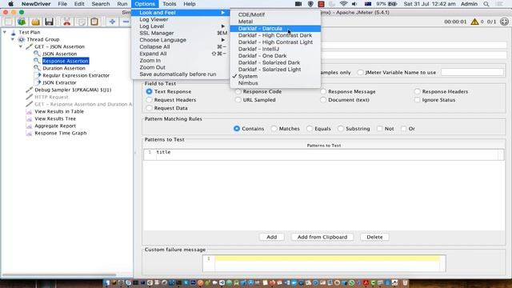Click the remote engines icon beside 0/1
Image resolution: width=512 pixels, height=288 pixels.
(504, 22)
